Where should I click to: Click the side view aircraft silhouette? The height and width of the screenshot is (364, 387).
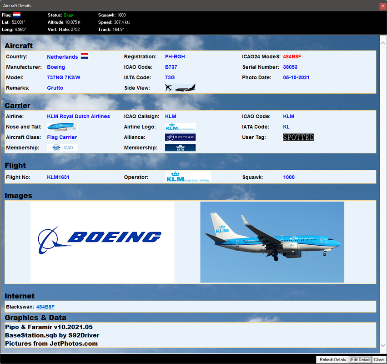186,88
